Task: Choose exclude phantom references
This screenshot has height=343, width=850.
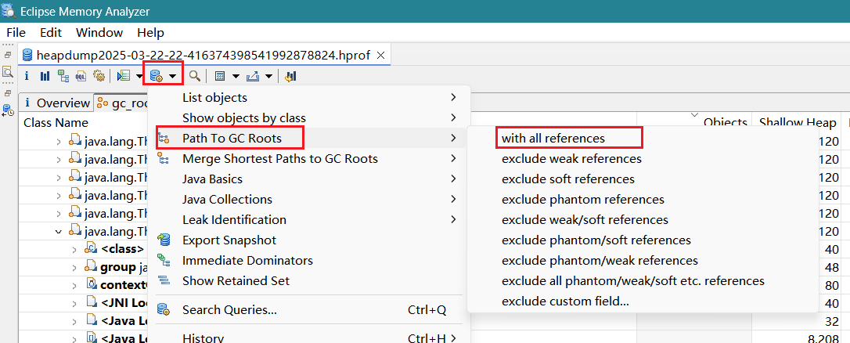Action: tap(643, 199)
